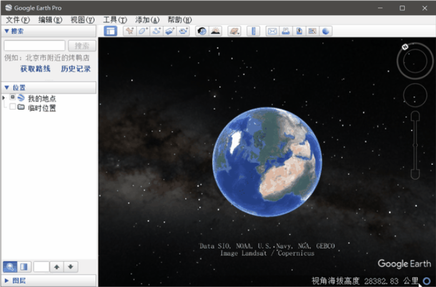Print the current view
The height and width of the screenshot is (287, 436).
coord(285,31)
